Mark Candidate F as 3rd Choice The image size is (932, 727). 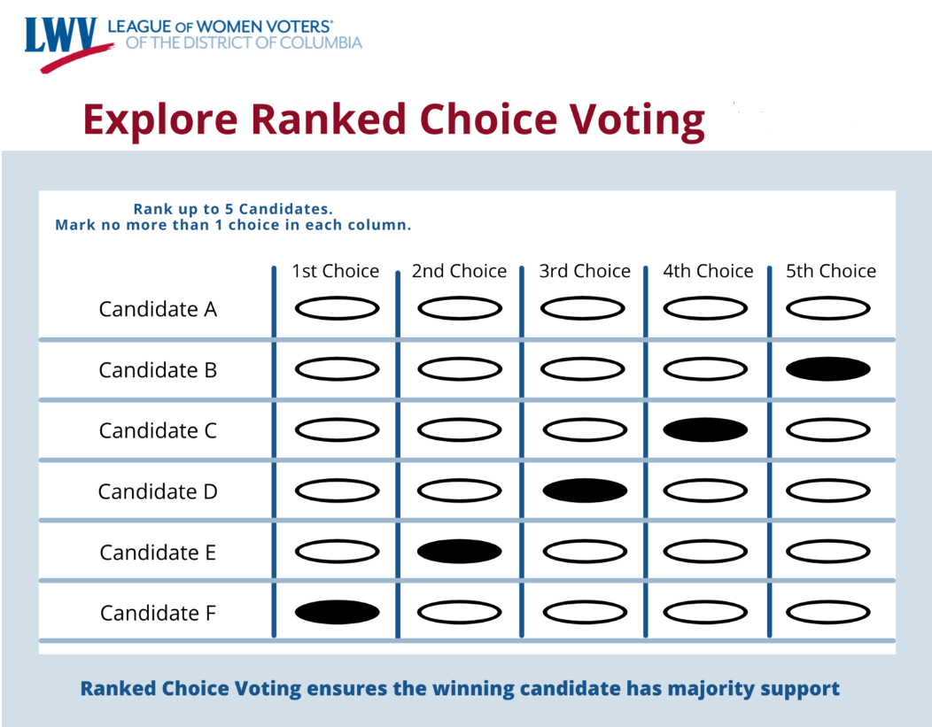click(585, 612)
